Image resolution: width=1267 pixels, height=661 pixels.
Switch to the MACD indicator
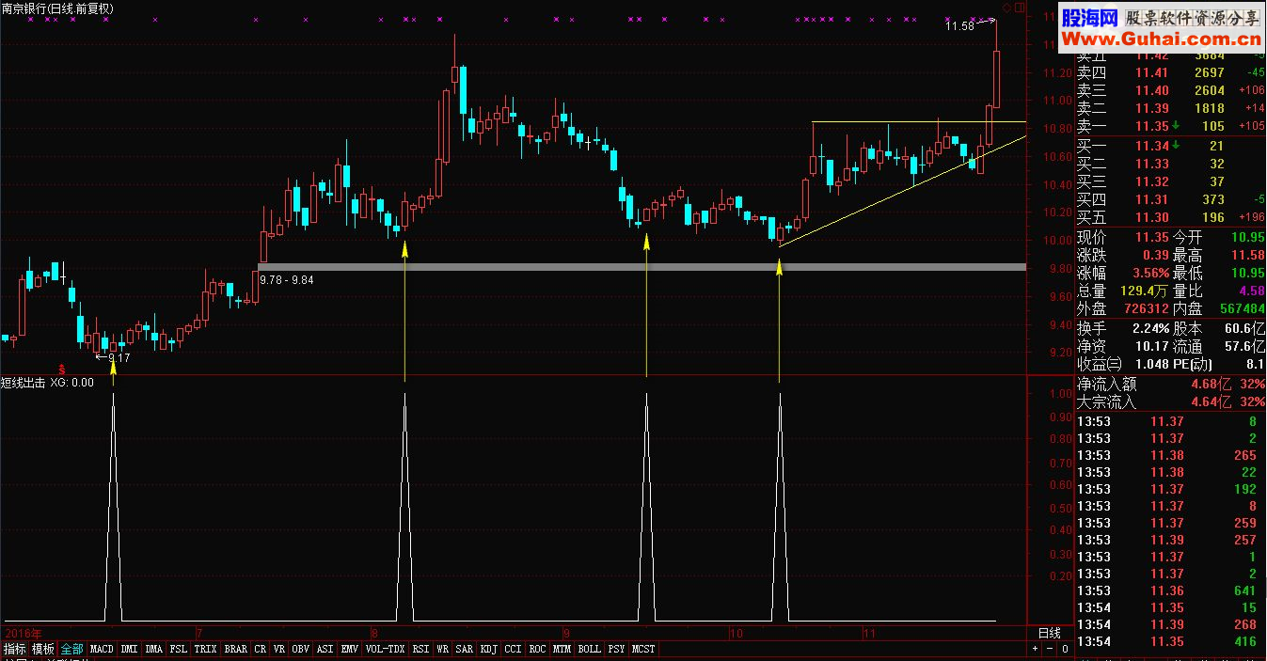tap(102, 649)
